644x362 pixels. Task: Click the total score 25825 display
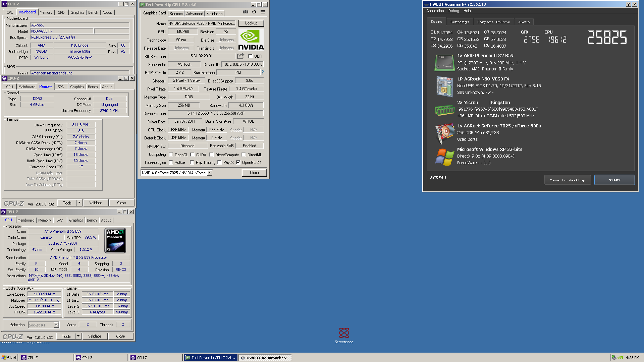point(607,37)
